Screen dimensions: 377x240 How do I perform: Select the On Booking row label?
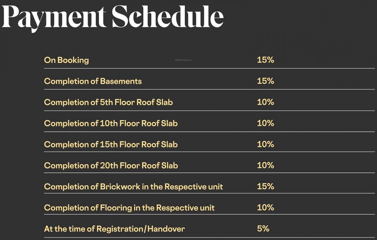[66, 60]
